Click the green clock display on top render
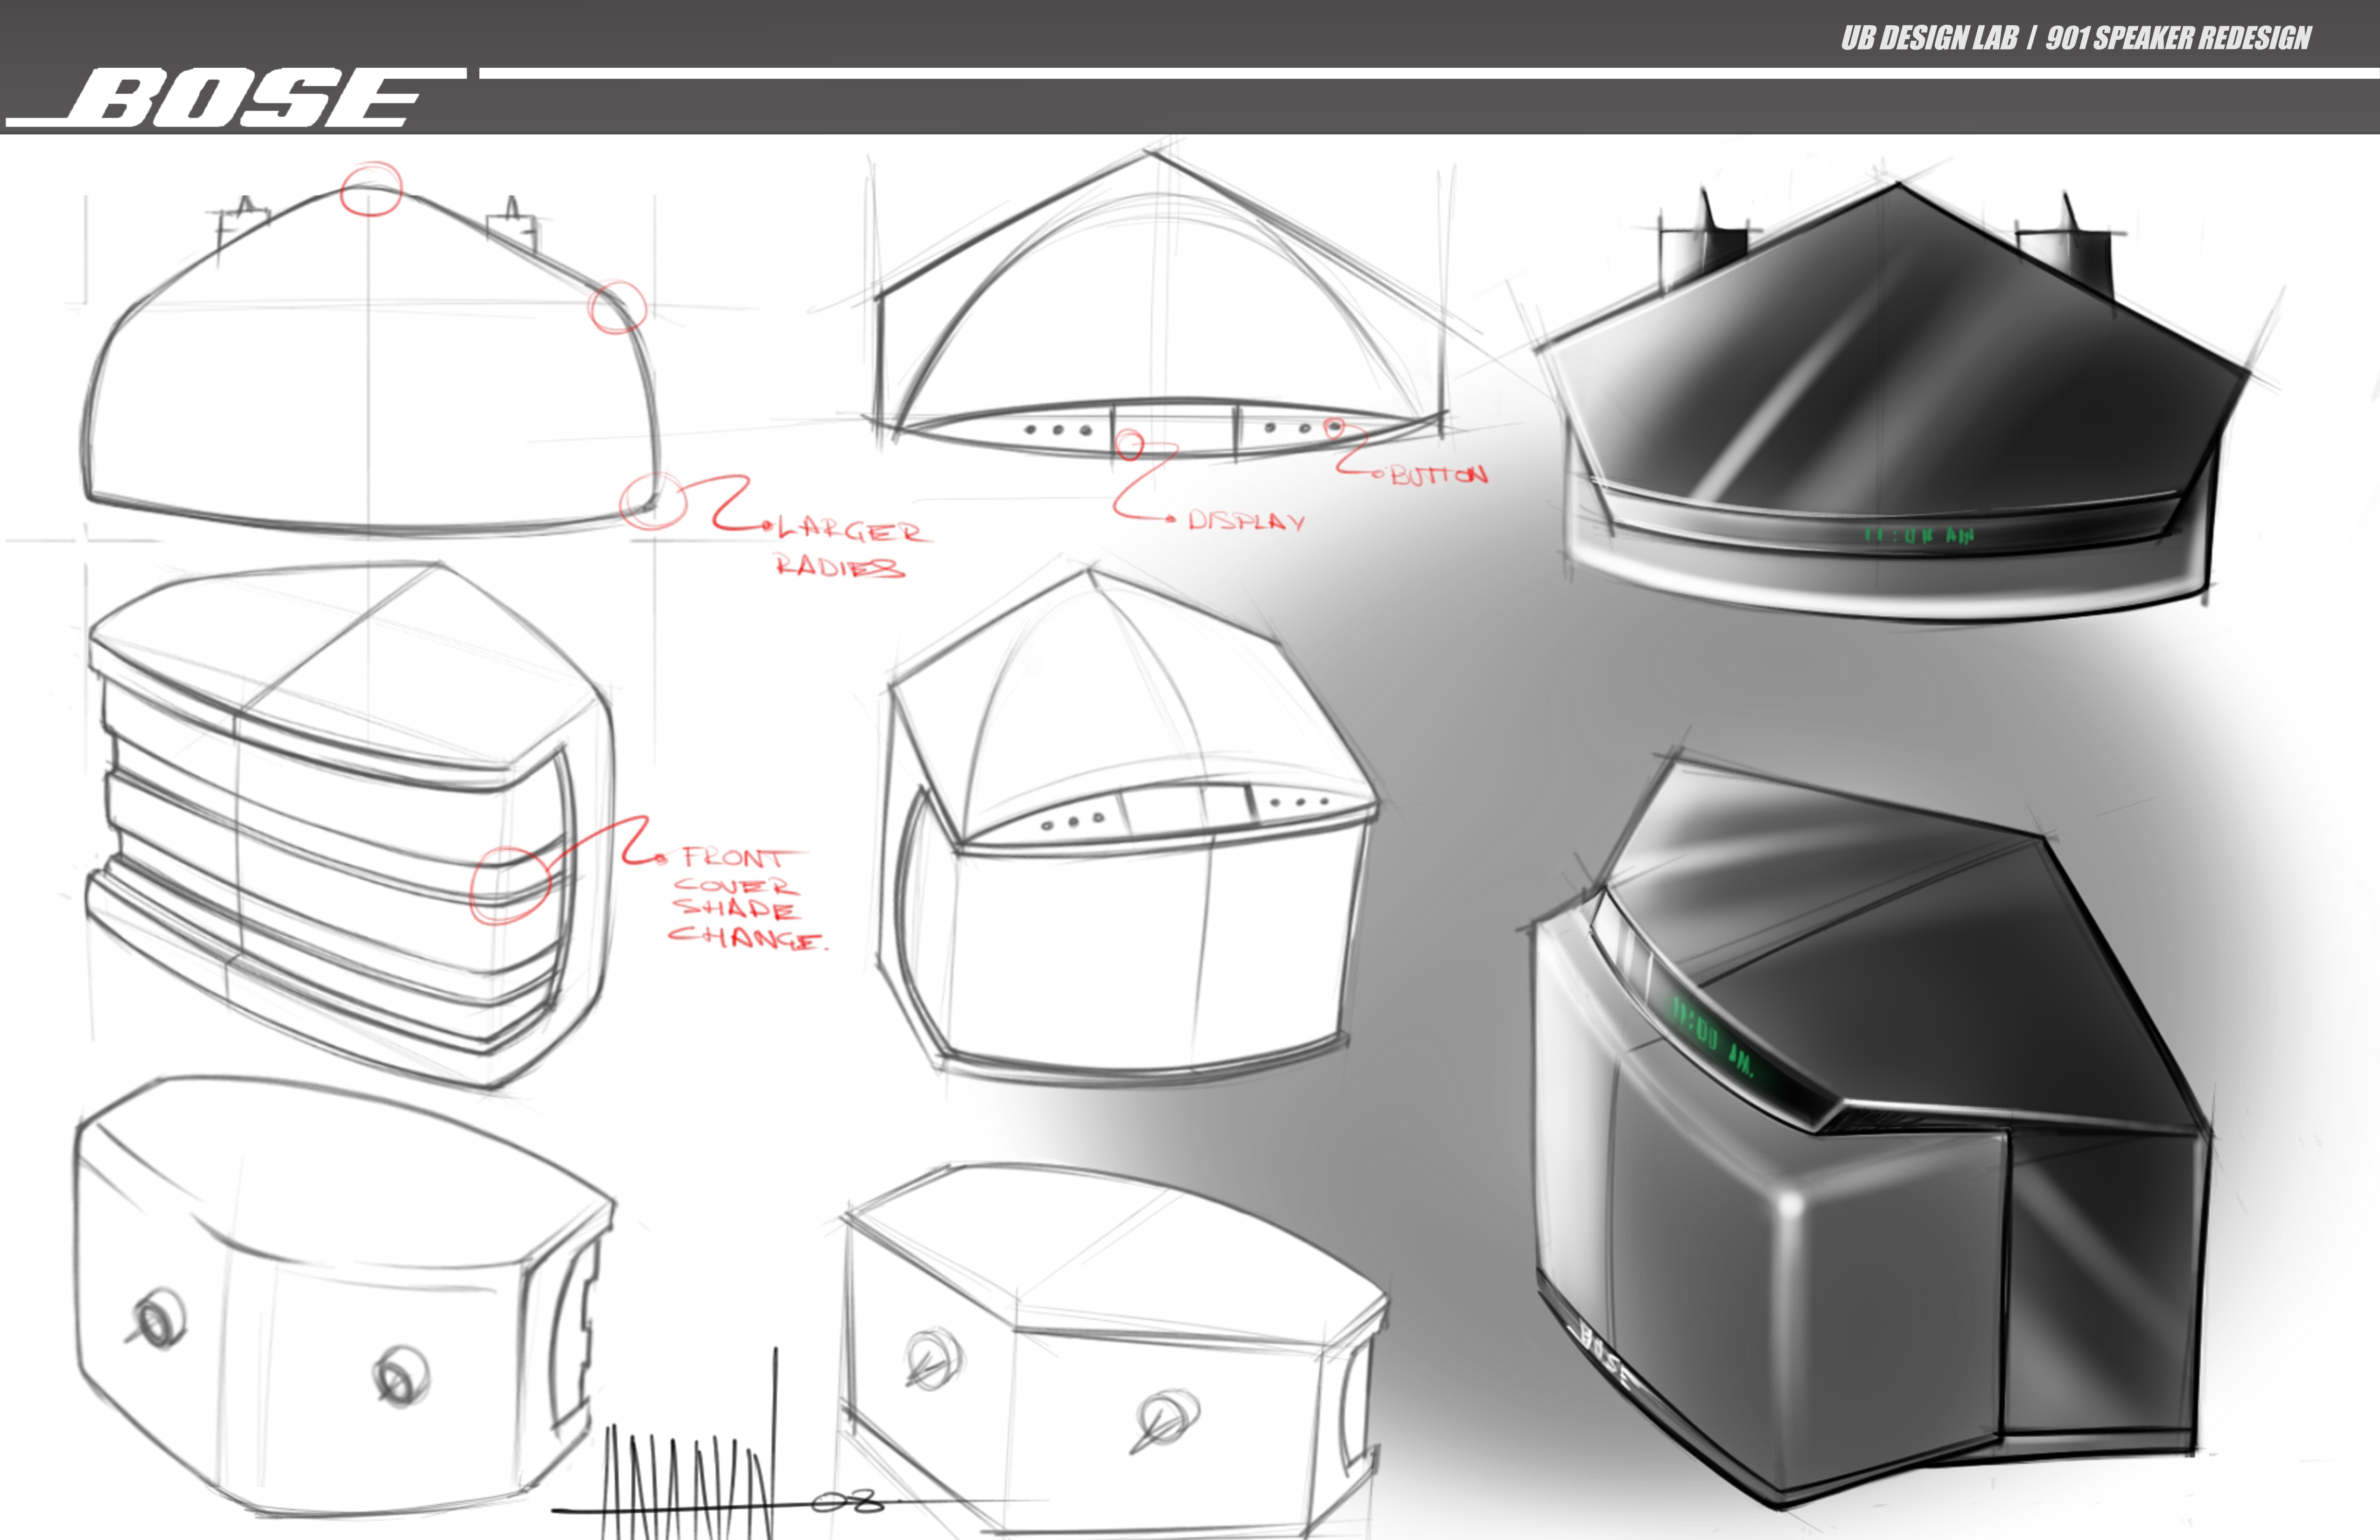 pyautogui.click(x=1918, y=535)
